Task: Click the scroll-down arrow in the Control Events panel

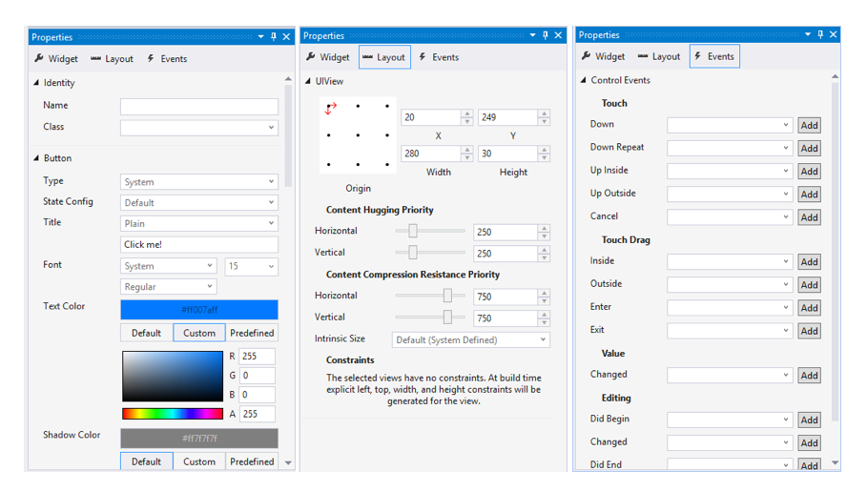Action: pyautogui.click(x=836, y=463)
